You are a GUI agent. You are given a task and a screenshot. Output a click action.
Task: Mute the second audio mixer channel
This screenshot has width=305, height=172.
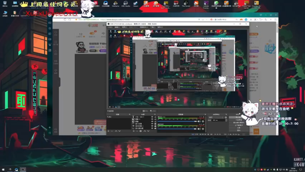click(199, 129)
